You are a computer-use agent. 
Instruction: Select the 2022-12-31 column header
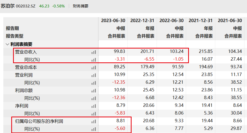tap(142, 21)
